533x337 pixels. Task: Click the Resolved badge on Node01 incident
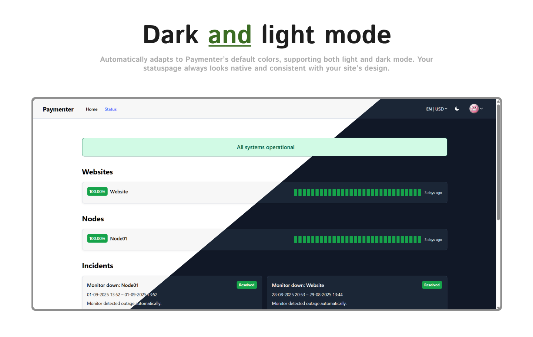click(247, 285)
